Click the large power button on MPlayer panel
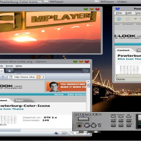 pyautogui.click(x=84, y=119)
